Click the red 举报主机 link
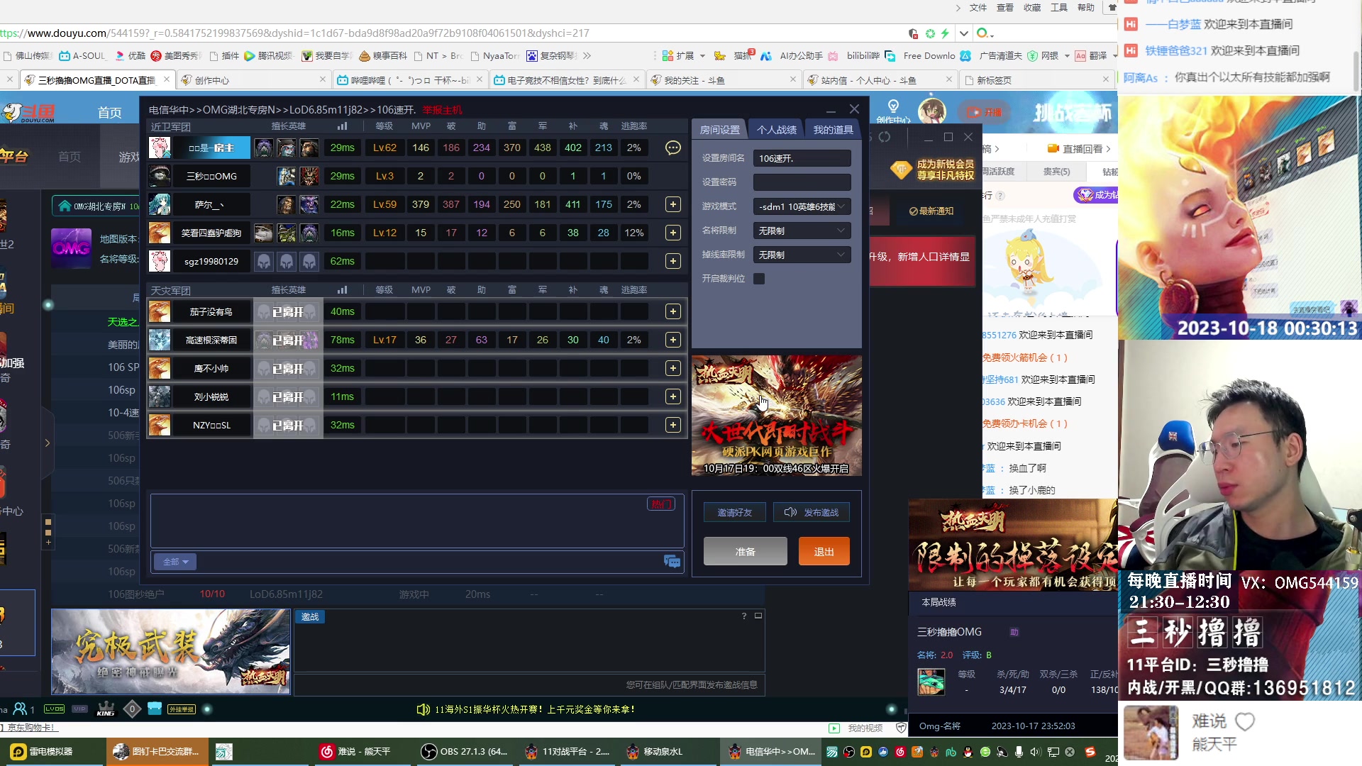 [x=443, y=110]
